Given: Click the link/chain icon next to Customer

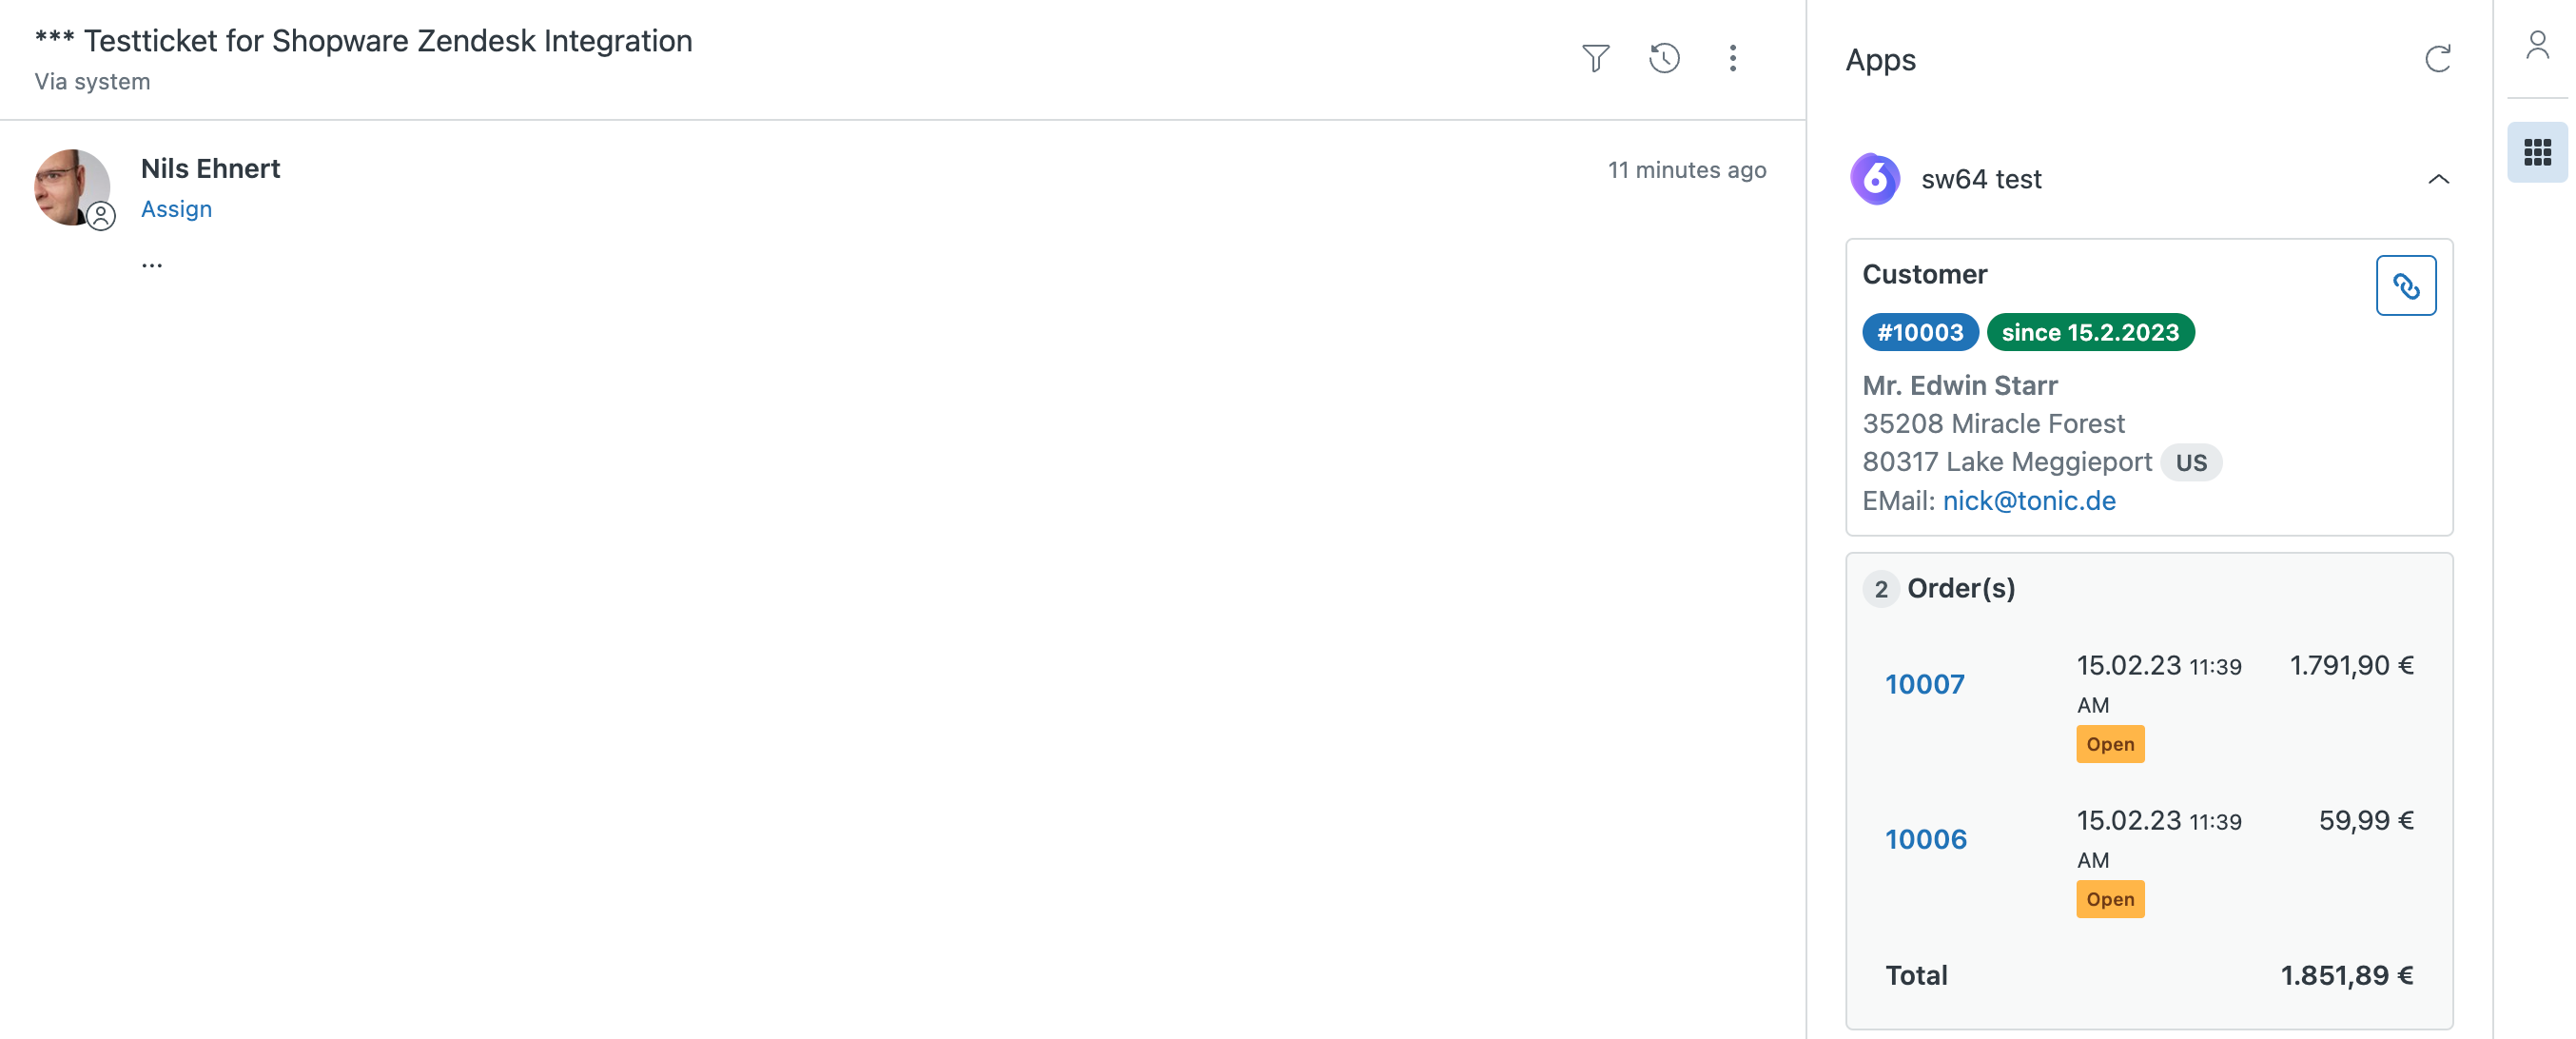Looking at the screenshot, I should tap(2410, 284).
